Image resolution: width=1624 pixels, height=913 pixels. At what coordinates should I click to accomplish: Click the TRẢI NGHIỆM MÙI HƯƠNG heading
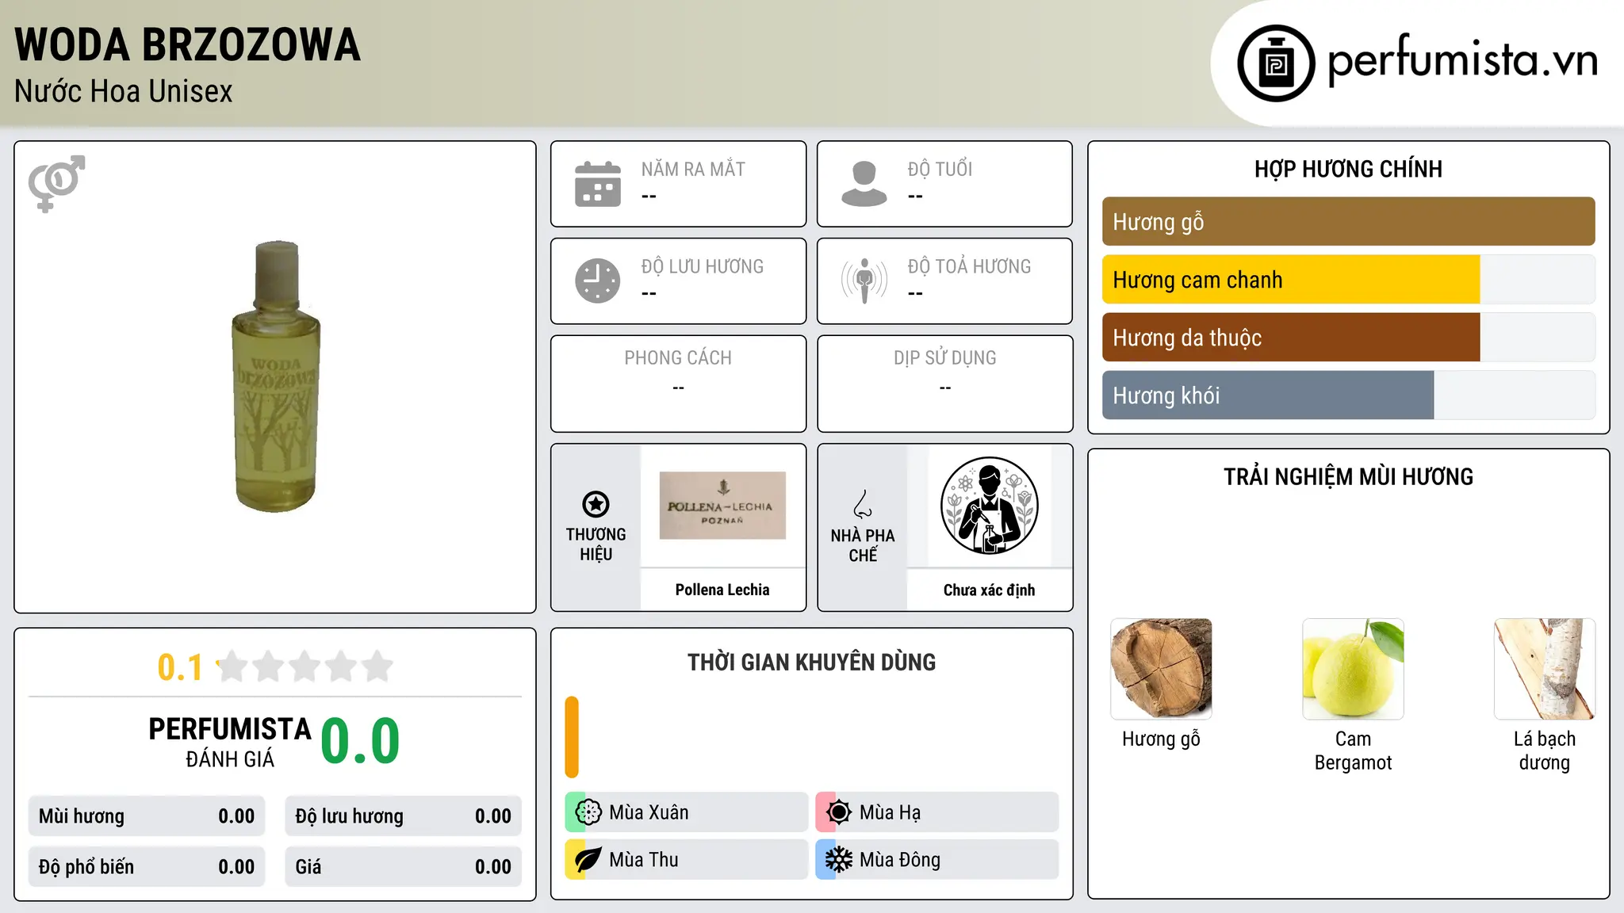point(1348,476)
